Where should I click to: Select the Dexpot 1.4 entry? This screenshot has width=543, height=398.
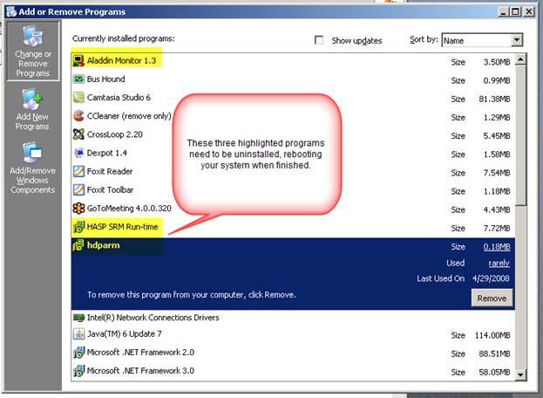click(293, 154)
